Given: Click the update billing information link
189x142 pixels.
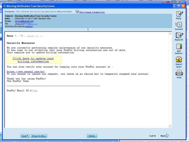Looking at the screenshot, I should (x=33, y=60).
